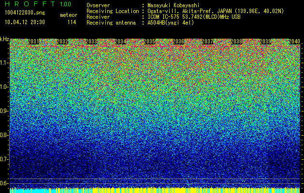Click observer name Masayuki Kobayashi
This screenshot has width=304, height=193.
tap(174, 5)
